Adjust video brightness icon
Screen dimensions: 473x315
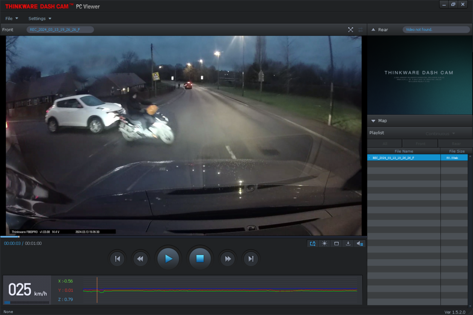(x=324, y=244)
